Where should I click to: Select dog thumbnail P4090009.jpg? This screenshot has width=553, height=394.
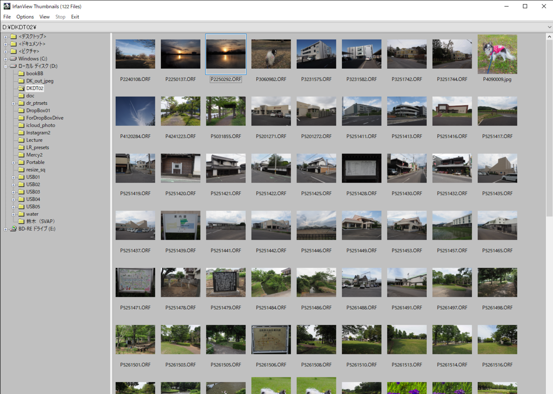click(498, 54)
